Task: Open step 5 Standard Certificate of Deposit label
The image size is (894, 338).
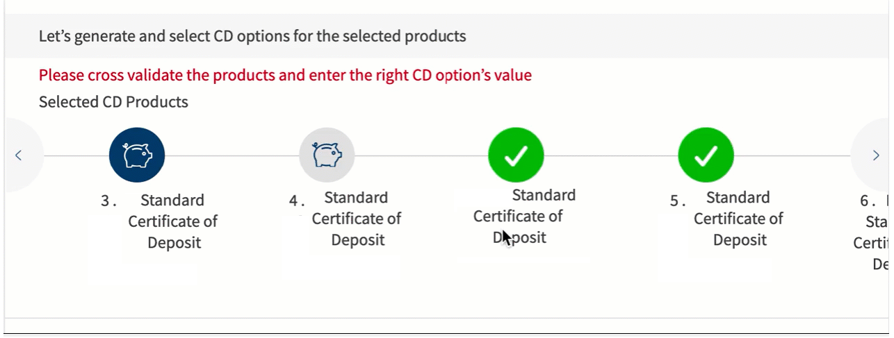Action: (x=739, y=219)
